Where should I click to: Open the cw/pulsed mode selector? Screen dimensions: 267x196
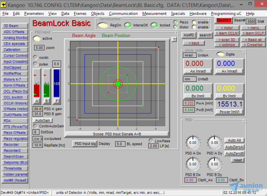pos(38,138)
